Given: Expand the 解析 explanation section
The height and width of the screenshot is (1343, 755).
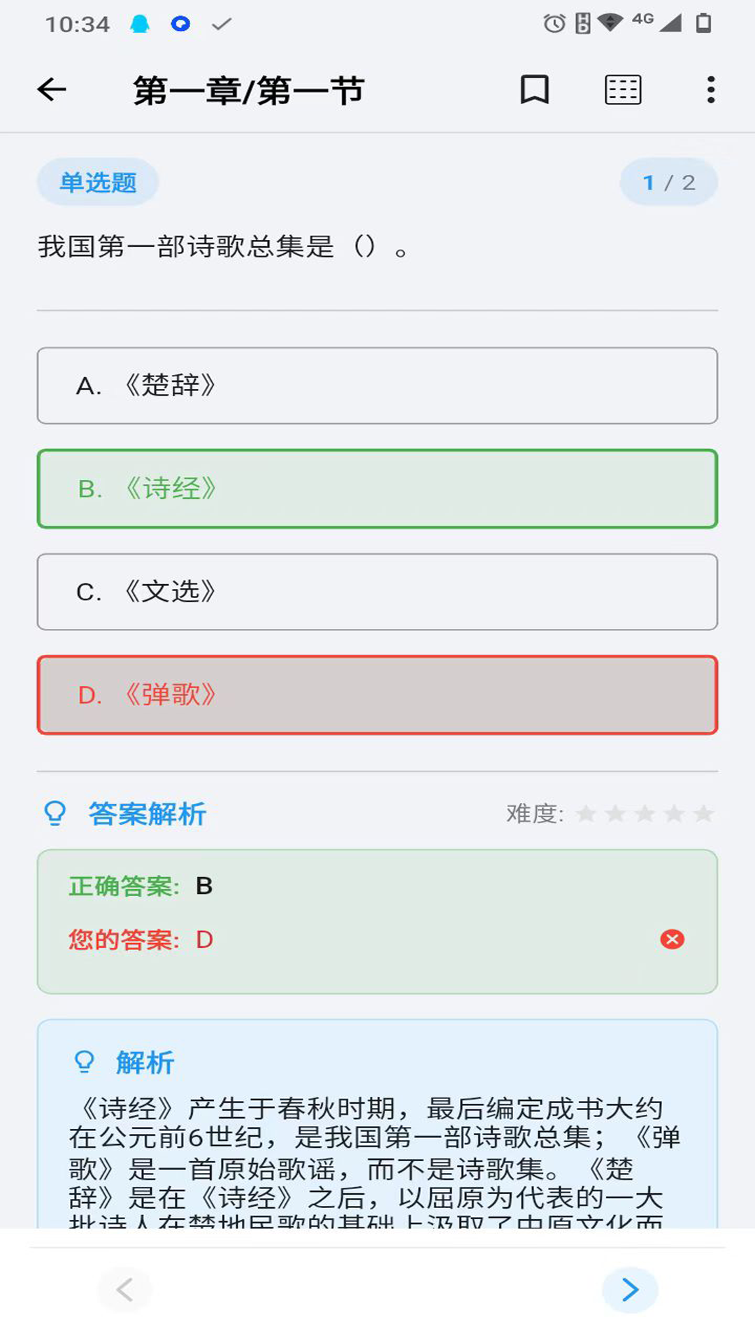Looking at the screenshot, I should (x=143, y=1063).
